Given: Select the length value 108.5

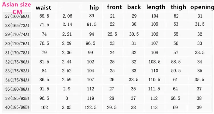Looking at the screenshot, I should [x=154, y=62].
